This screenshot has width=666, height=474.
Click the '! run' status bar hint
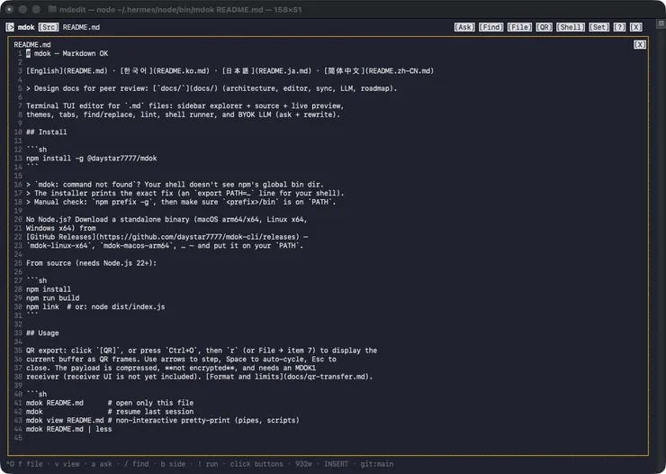pos(208,464)
